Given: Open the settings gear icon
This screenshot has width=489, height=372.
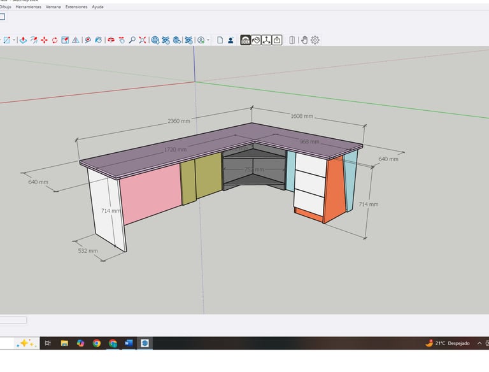Looking at the screenshot, I should point(315,40).
